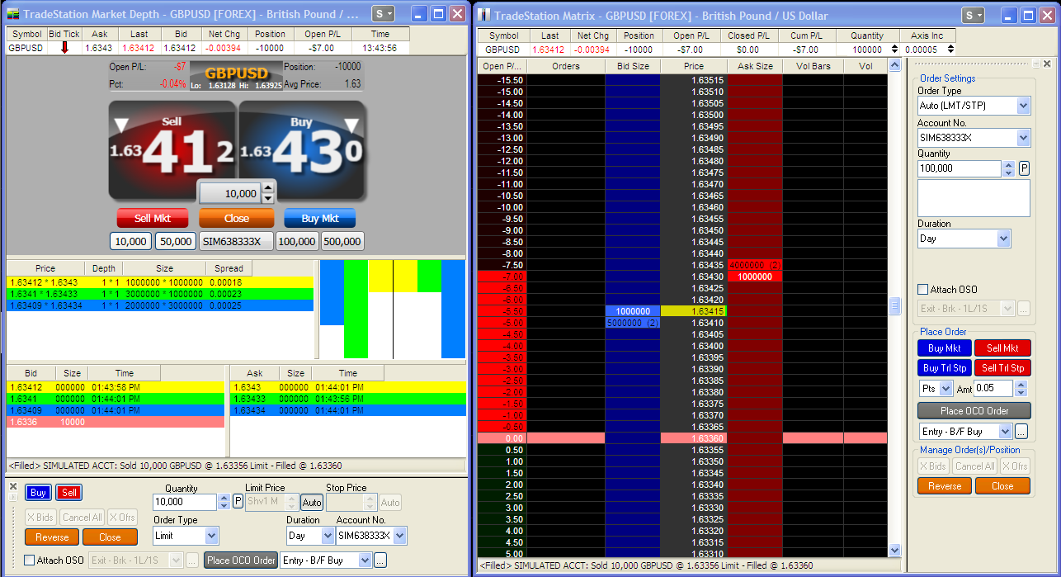The width and height of the screenshot is (1061, 577).
Task: Click Buy Mkt in Matrix Place Order
Action: pyautogui.click(x=944, y=348)
